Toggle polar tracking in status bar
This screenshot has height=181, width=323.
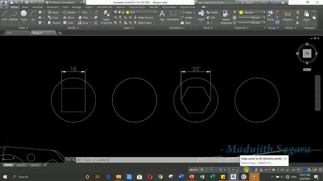[x=221, y=170]
